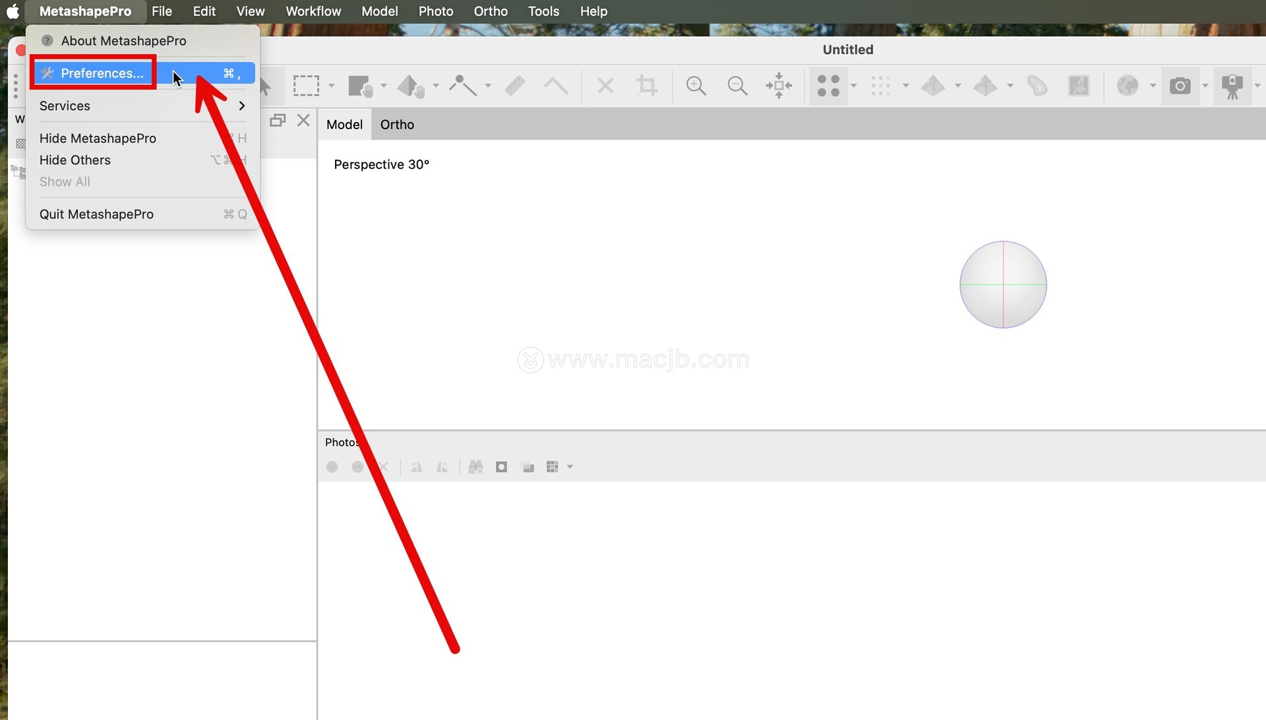Image resolution: width=1266 pixels, height=720 pixels.
Task: Select the Rectangle Selection tool
Action: [306, 86]
